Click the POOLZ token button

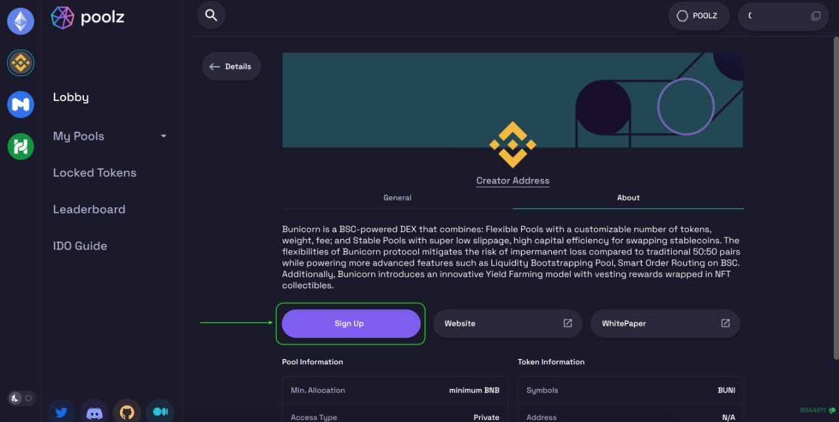699,16
